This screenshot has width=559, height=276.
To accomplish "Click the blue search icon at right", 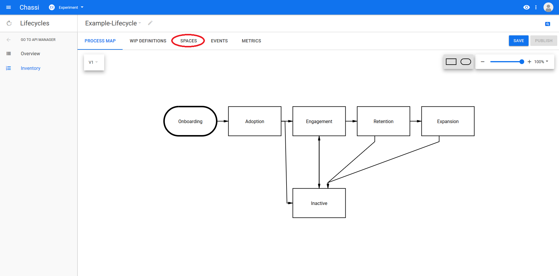I will pyautogui.click(x=548, y=24).
